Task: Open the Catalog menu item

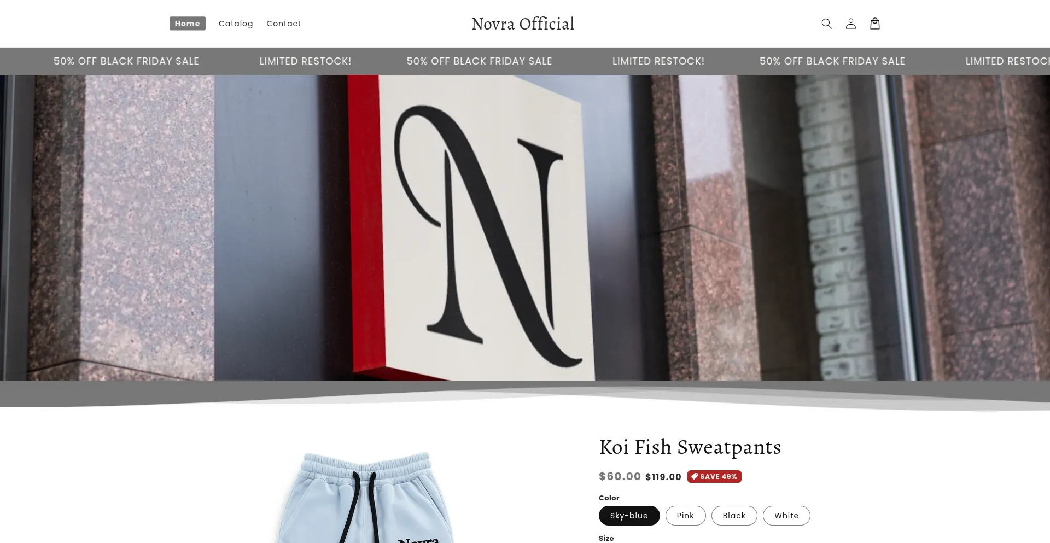Action: click(x=236, y=24)
